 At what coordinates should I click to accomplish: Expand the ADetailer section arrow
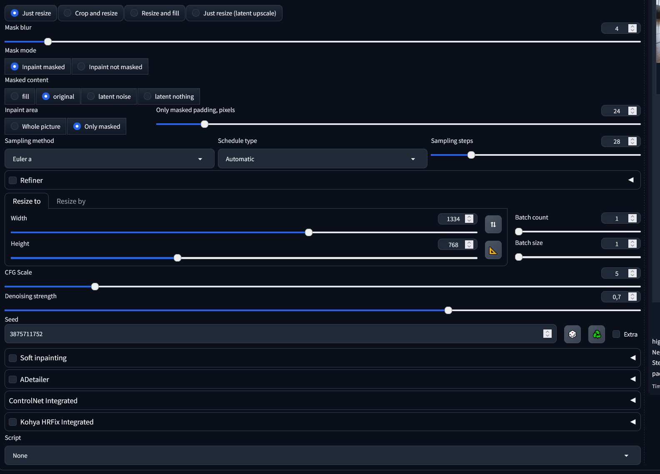[633, 379]
